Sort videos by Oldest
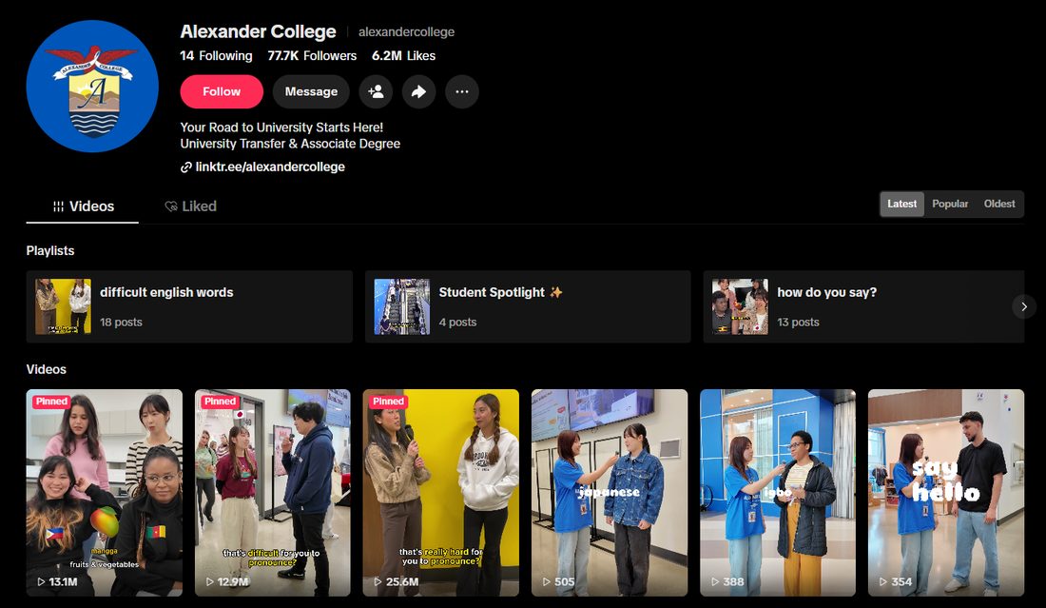This screenshot has height=608, width=1046. tap(999, 205)
